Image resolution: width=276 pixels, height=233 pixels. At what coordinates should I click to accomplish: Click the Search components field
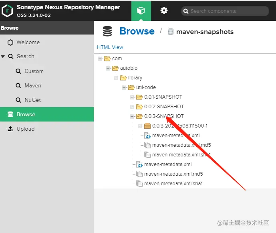(225, 11)
